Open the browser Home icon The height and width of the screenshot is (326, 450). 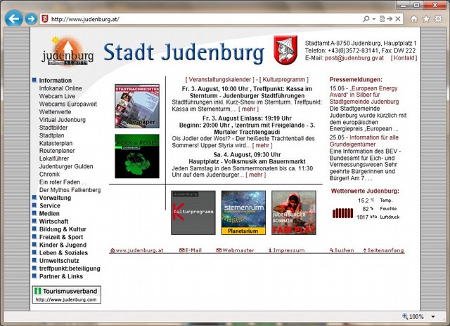point(414,19)
